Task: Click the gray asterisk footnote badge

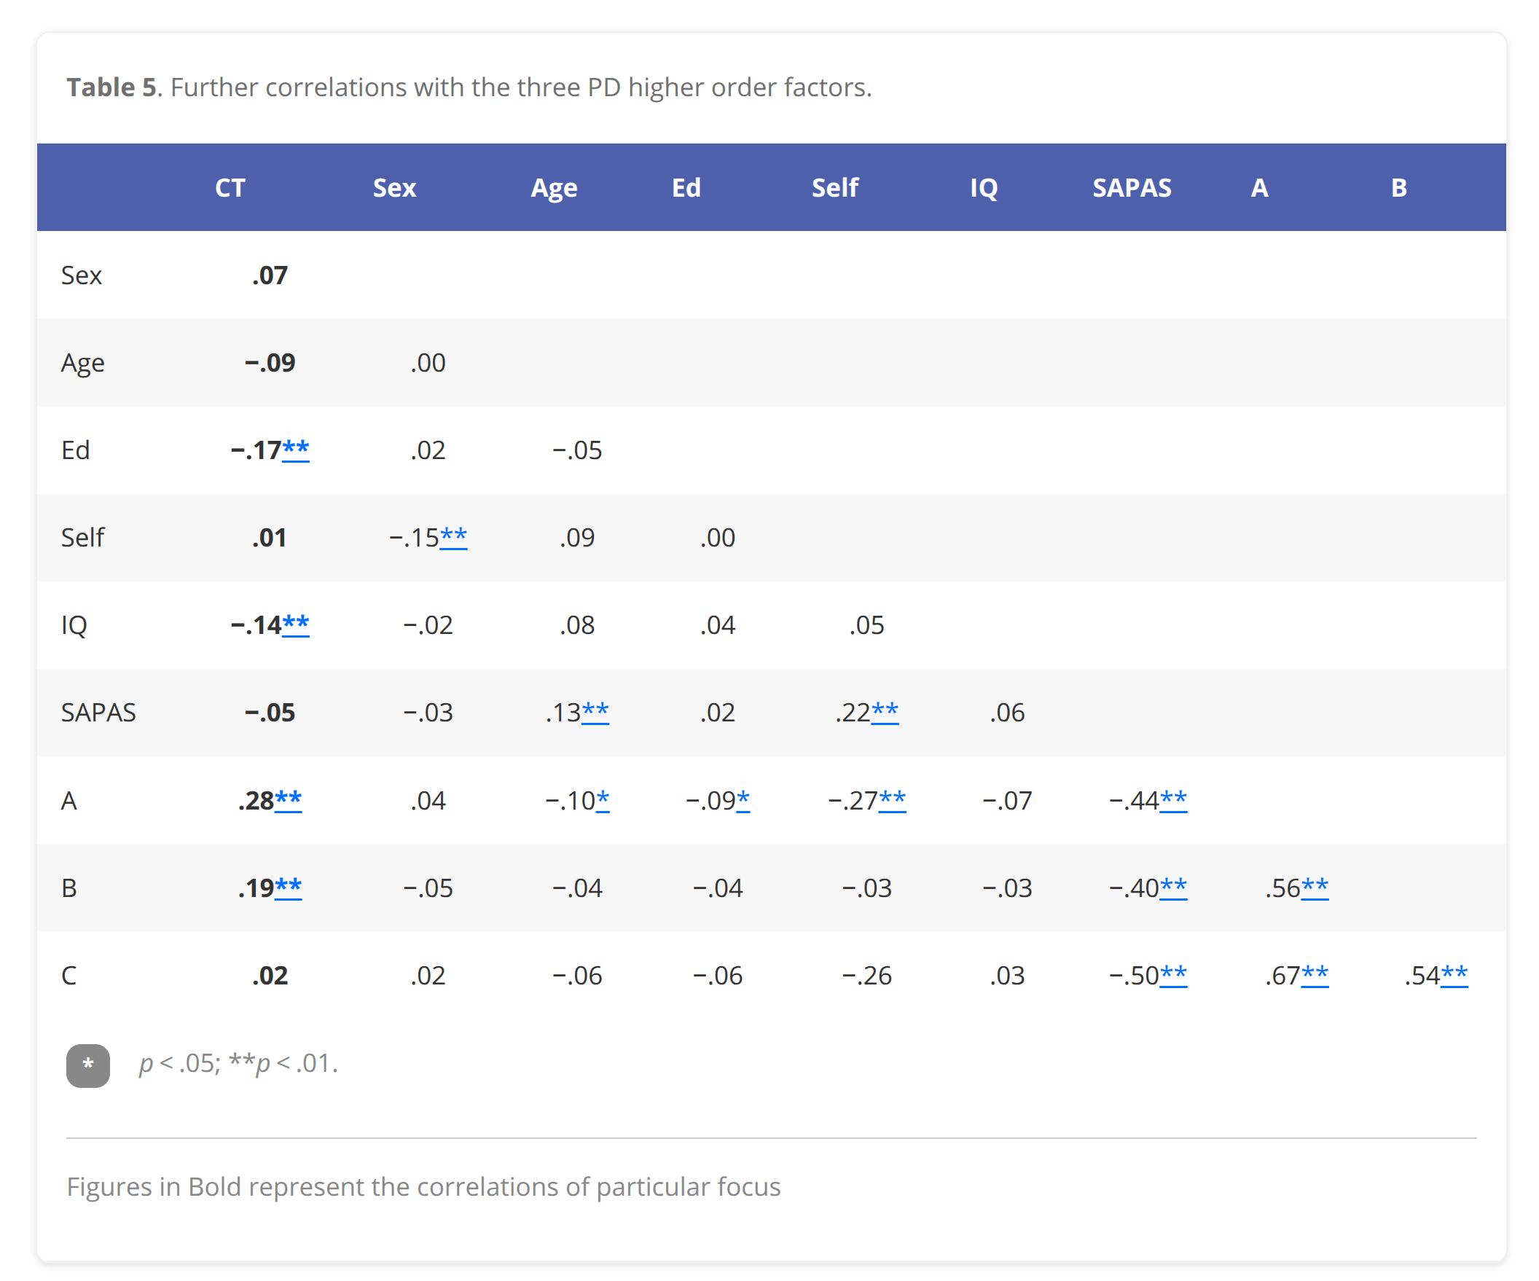Action: (88, 1065)
